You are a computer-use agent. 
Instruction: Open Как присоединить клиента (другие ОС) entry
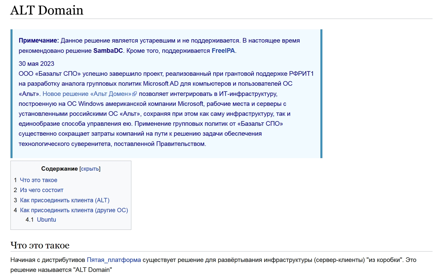point(74,210)
